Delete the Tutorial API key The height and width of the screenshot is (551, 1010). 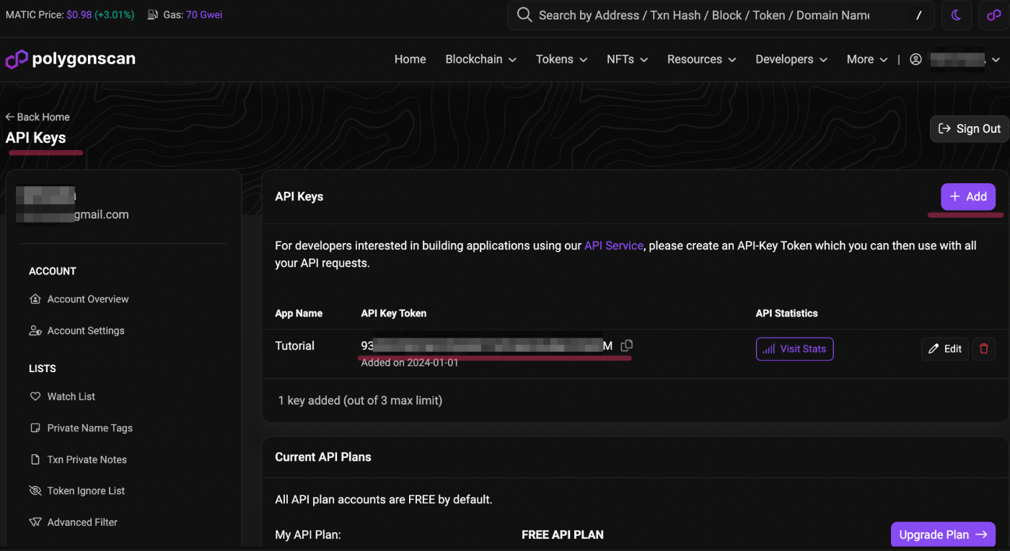click(x=984, y=349)
